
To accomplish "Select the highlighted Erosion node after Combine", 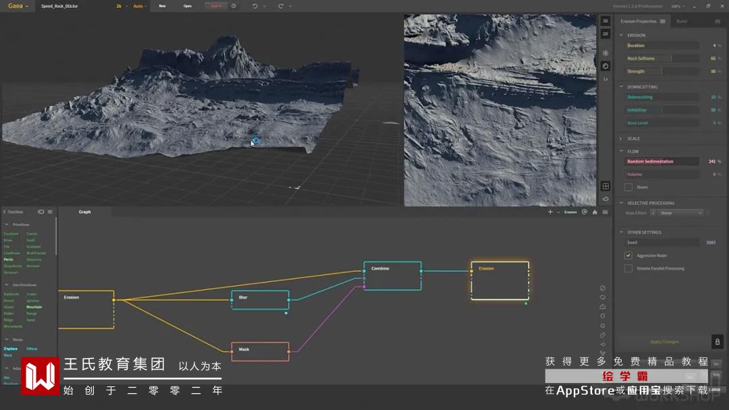I will (x=500, y=281).
